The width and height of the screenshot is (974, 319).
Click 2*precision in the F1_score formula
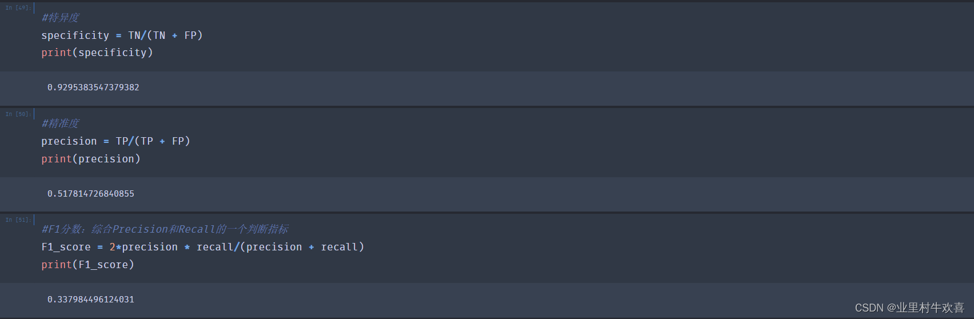click(143, 247)
